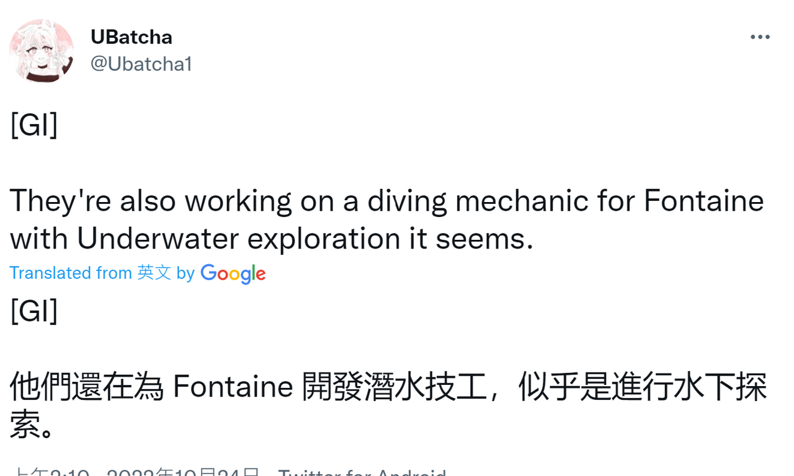Click the 'Translated from' translation link
Screen dimensions: 794x476
pyautogui.click(x=71, y=273)
